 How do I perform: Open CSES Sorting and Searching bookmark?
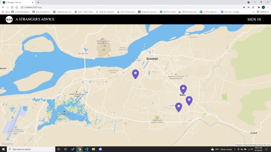(126, 12)
